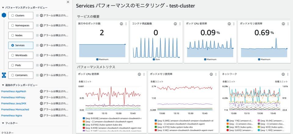Image resolution: width=293 pixels, height=134 pixels.
Task: Click Maximum legend swatch in 実行中のポッドの数 widget
Action: tap(97, 59)
